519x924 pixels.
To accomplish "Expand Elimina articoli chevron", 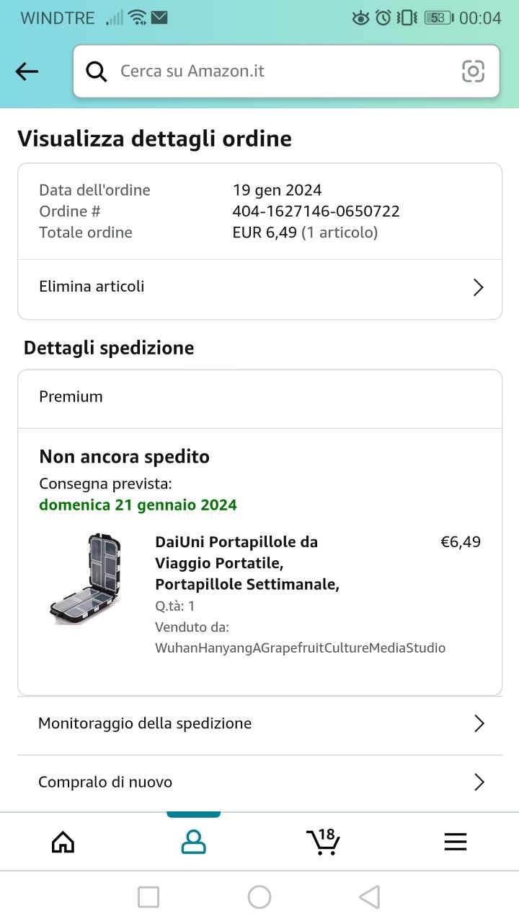I will [x=478, y=287].
